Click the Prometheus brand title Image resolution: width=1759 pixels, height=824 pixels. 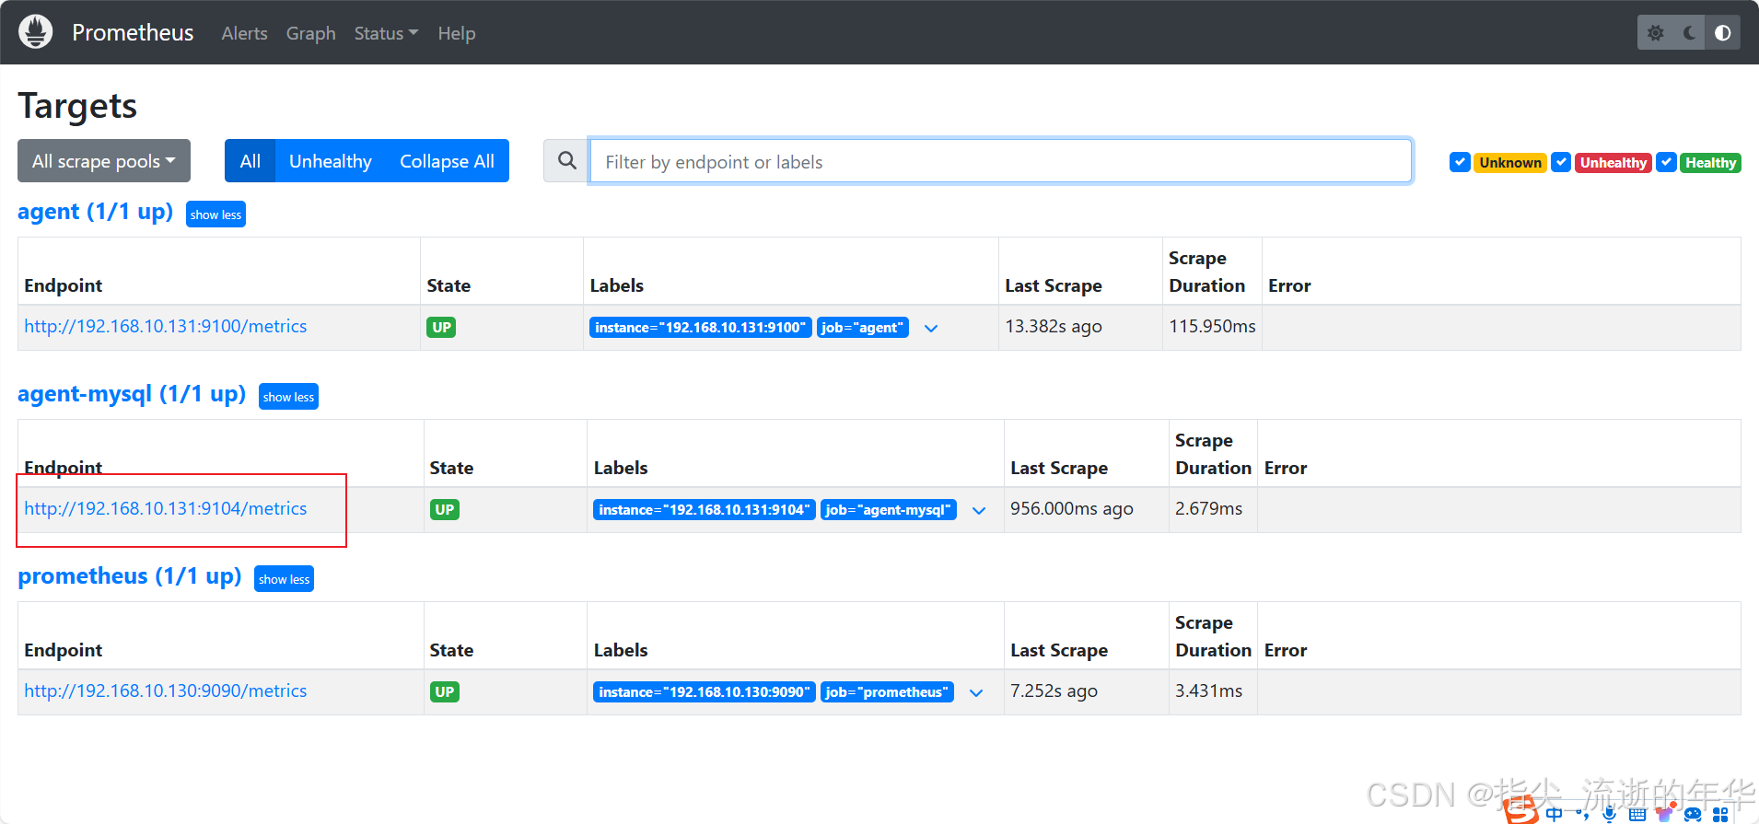tap(133, 32)
